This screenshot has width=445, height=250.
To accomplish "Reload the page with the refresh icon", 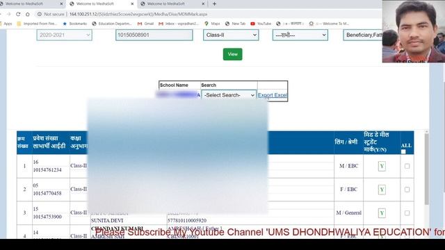I will (x=18, y=14).
